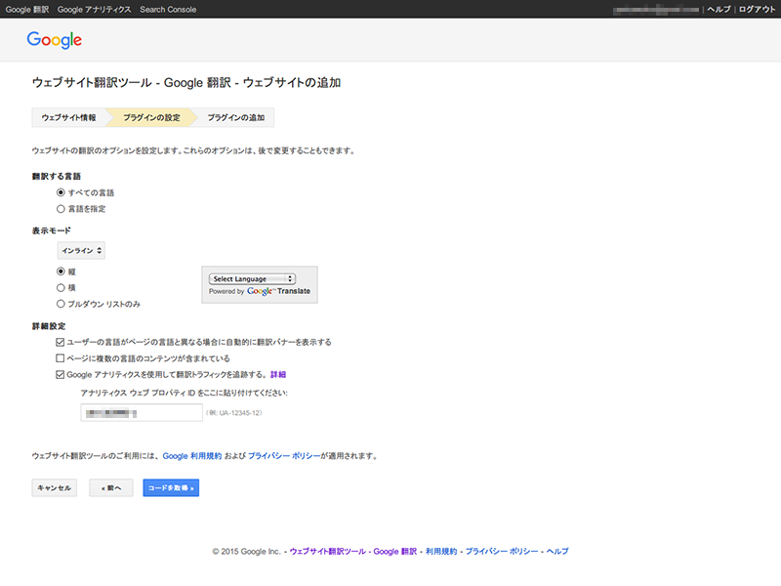Choose the 縦 layout option
This screenshot has height=586, width=781.
coord(61,272)
